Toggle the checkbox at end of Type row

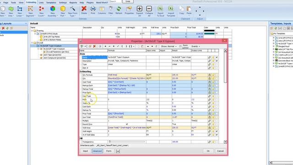click(x=217, y=64)
